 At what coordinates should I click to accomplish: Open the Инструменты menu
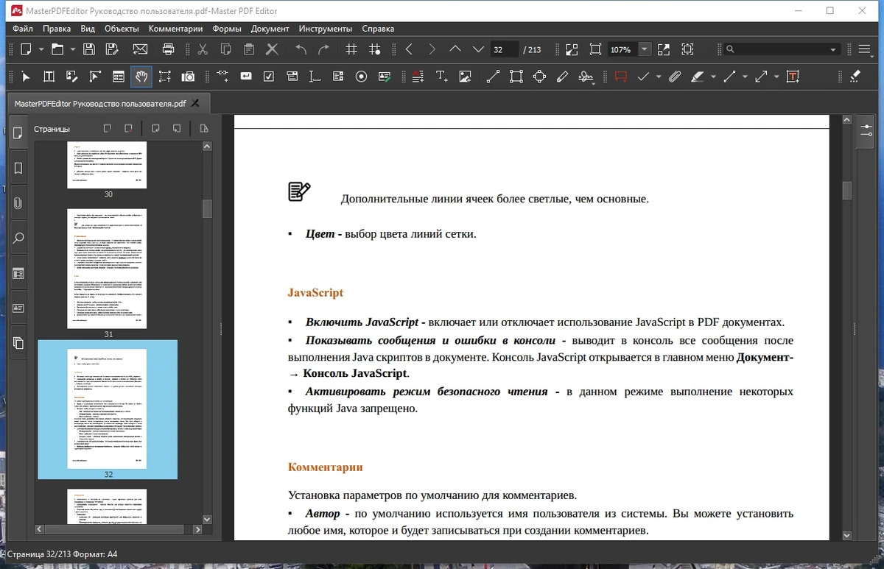coord(326,29)
